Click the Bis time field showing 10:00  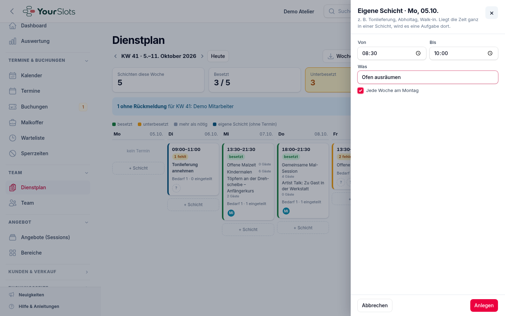point(464,53)
